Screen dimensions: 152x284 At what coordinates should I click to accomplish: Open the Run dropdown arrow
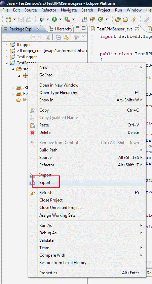pyautogui.click(x=61, y=19)
